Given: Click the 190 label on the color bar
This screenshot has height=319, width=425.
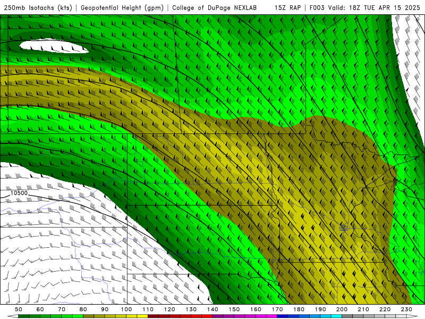Looking at the screenshot, I should point(320,309).
